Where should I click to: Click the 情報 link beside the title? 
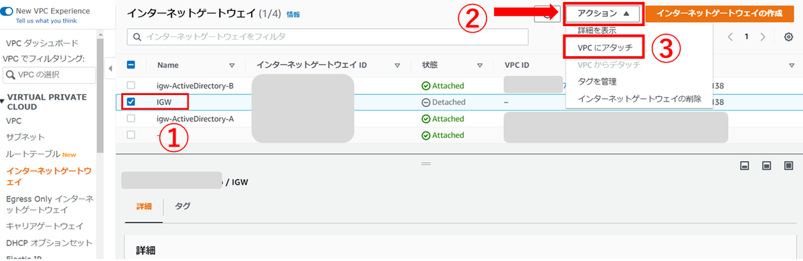[293, 14]
